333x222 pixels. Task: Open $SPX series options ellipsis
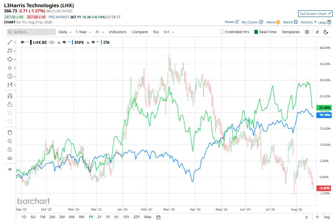(x=69, y=42)
